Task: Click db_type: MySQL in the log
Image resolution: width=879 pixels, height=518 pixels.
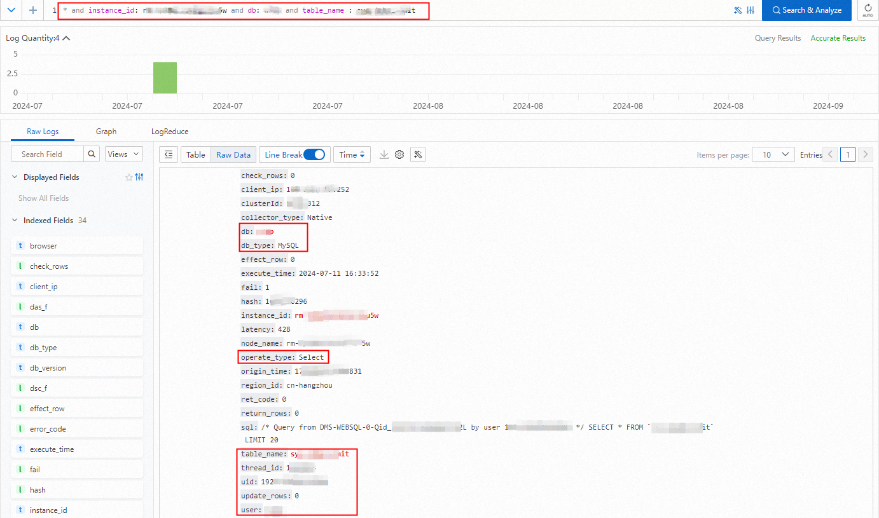Action: [x=270, y=245]
